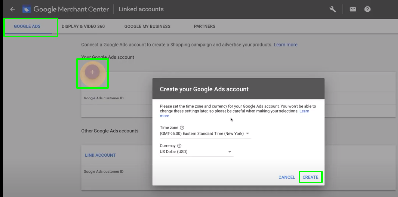Screen dimensions: 398x197
Task: Click the plus button to add Google Ads account
Action: click(x=92, y=72)
